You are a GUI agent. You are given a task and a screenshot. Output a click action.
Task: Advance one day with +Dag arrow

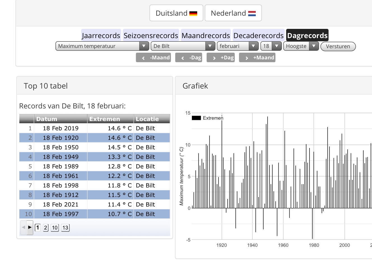tap(220, 58)
